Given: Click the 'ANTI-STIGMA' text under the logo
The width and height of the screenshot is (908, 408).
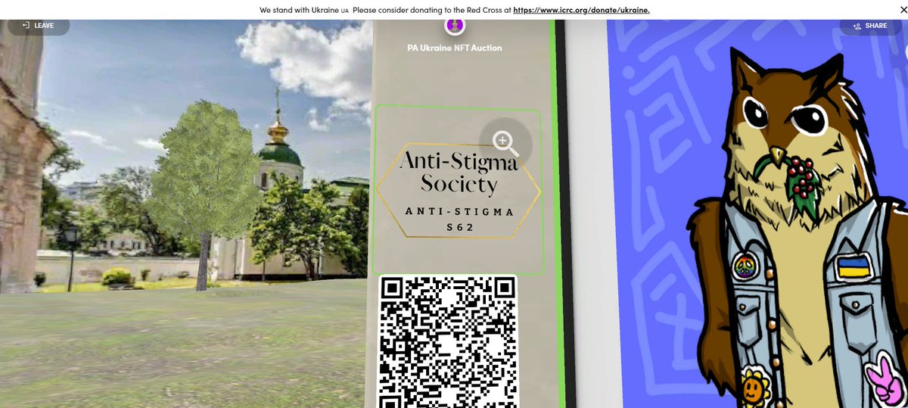Looking at the screenshot, I should pos(459,211).
